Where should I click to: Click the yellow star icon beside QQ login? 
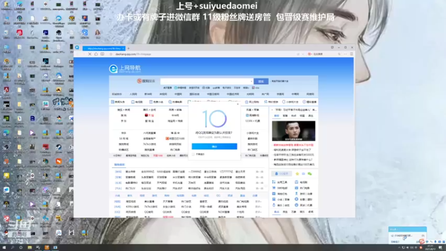pos(297,173)
